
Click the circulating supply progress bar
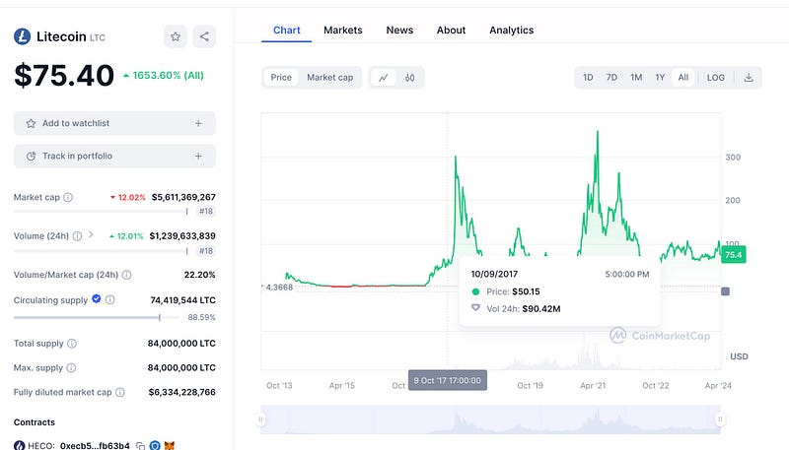pos(96,317)
